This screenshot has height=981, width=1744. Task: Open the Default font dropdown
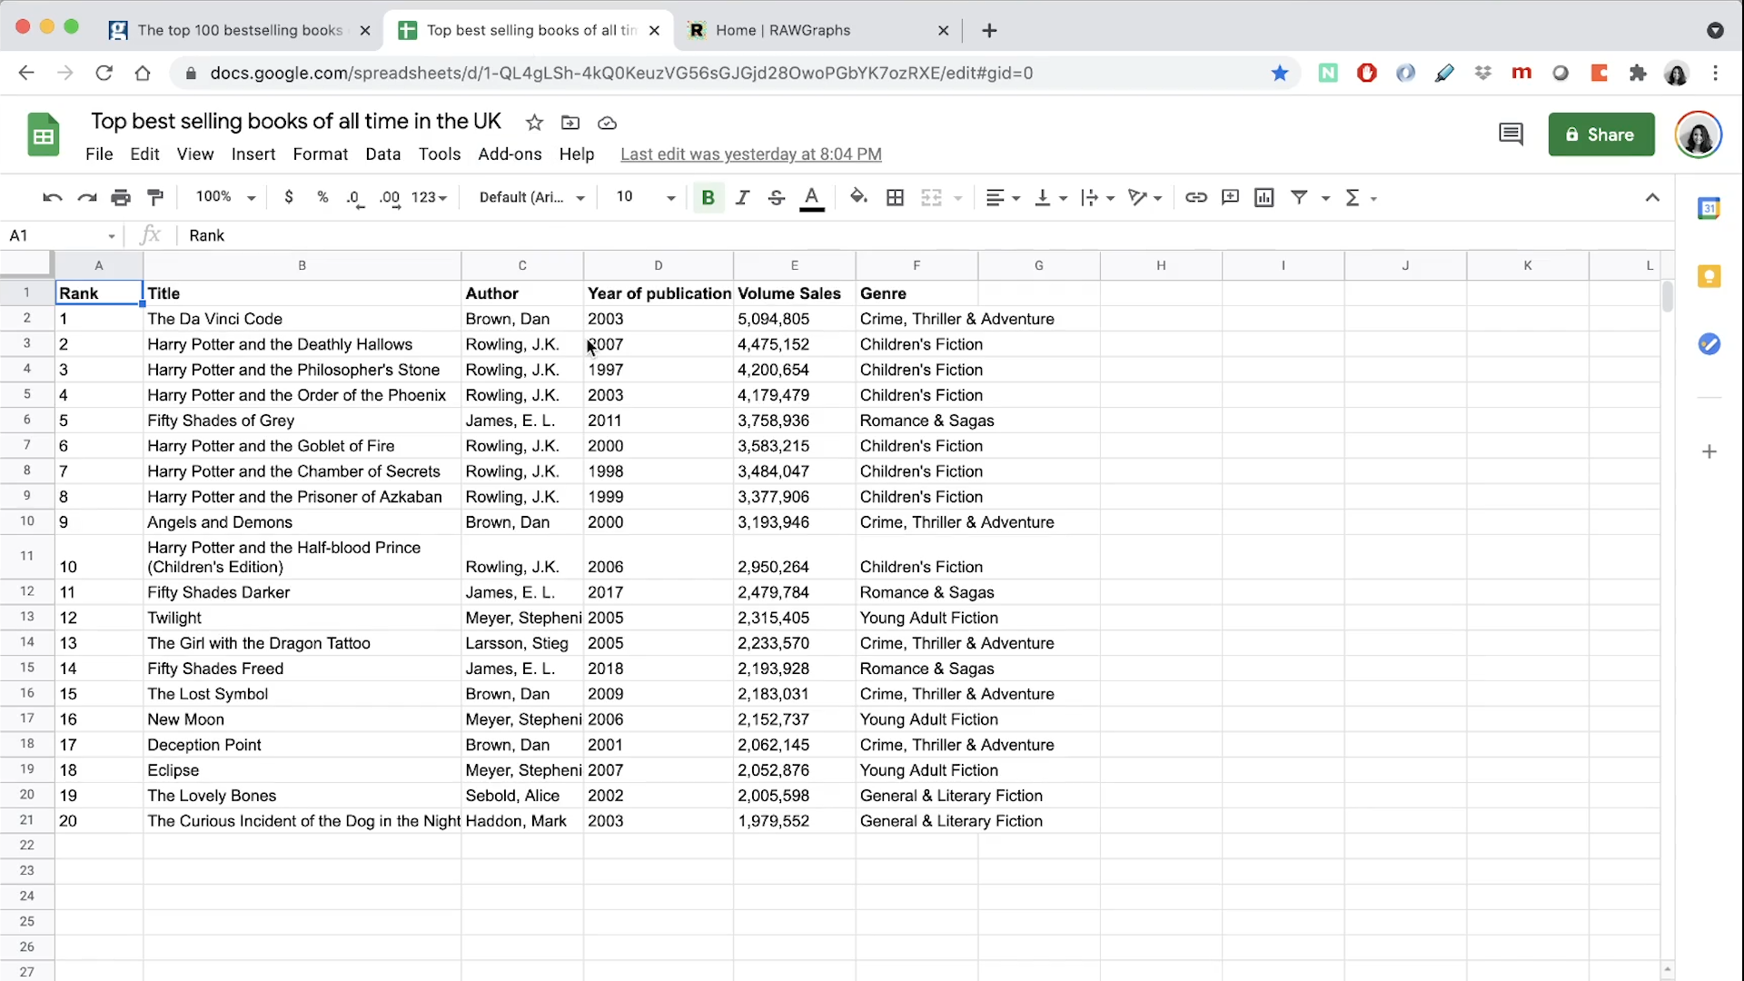click(x=531, y=197)
